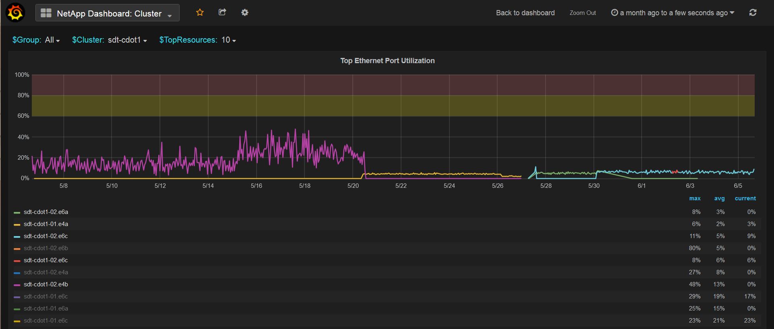Toggle the sdt-cdot1-02.e6a legend series
Screen dimensions: 774x329
click(x=46, y=212)
